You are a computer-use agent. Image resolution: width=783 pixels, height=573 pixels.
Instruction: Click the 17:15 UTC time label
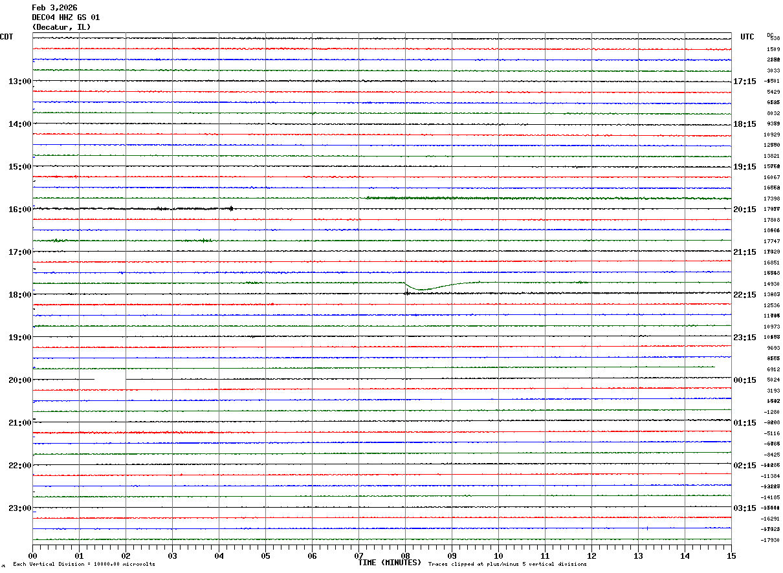(x=745, y=81)
